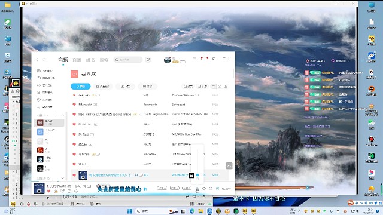Screen dimensions: 383x215
Task: Click the speaker icon in the window behind the music player
Action: click(x=22, y=204)
